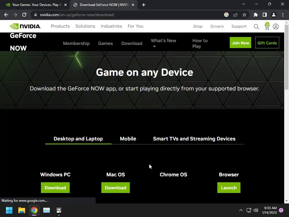Viewport: 289px width, 217px height.
Task: Open the Industries menu
Action: click(111, 26)
